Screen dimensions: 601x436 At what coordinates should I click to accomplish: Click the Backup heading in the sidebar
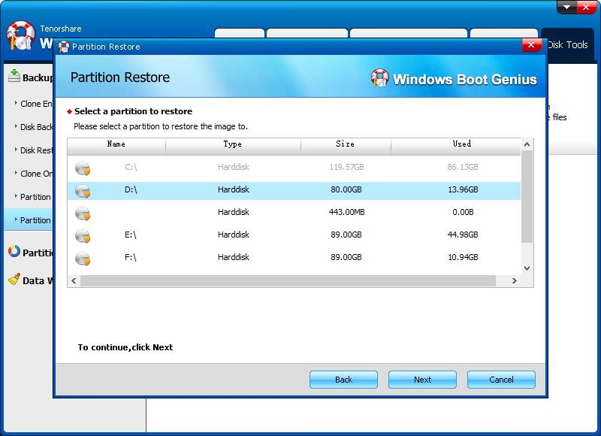point(38,78)
